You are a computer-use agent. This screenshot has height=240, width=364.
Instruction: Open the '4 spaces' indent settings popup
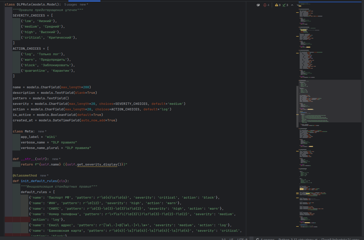(x=268, y=239)
